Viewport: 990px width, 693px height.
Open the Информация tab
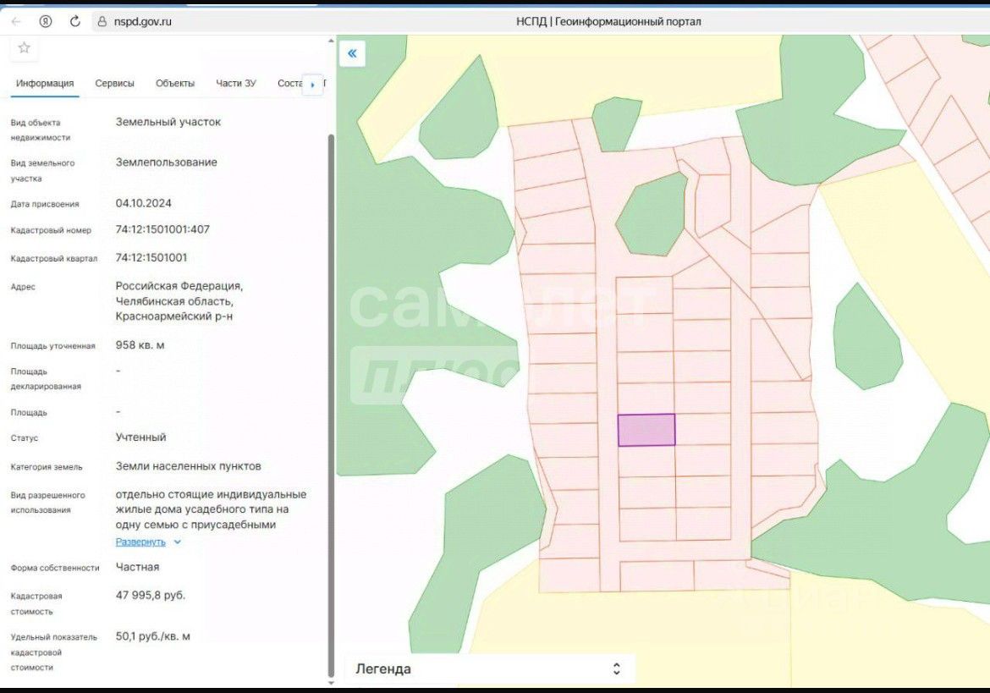pyautogui.click(x=45, y=83)
